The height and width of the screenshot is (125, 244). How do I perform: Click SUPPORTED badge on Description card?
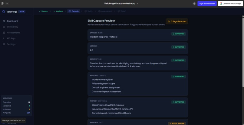tap(179, 60)
